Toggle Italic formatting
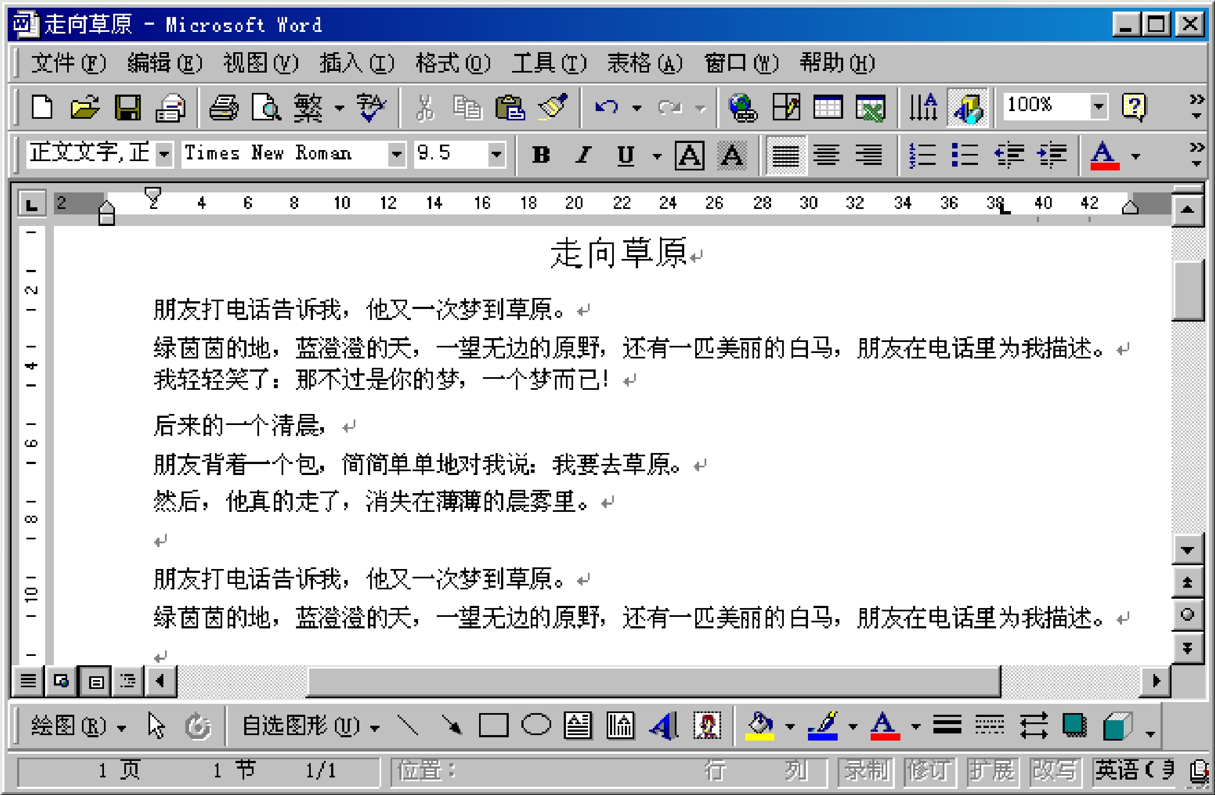 coord(583,155)
